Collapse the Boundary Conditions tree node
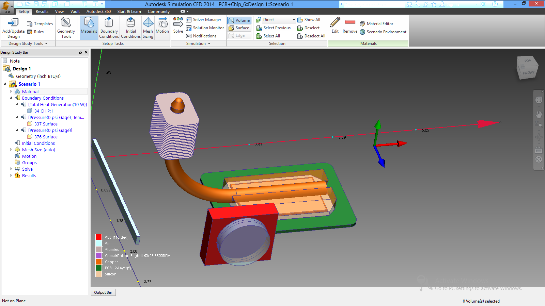This screenshot has width=545, height=306. point(11,98)
